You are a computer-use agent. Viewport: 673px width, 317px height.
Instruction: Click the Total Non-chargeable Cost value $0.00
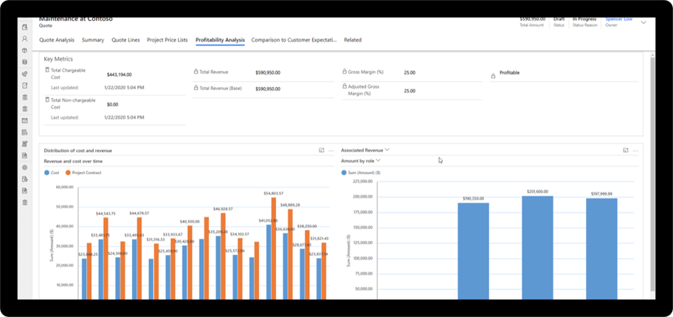pos(112,105)
